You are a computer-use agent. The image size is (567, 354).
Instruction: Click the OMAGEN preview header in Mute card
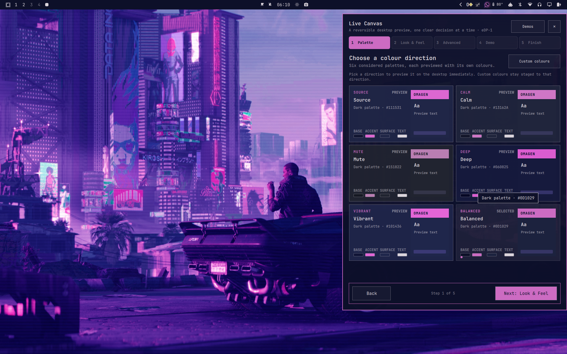pos(430,154)
